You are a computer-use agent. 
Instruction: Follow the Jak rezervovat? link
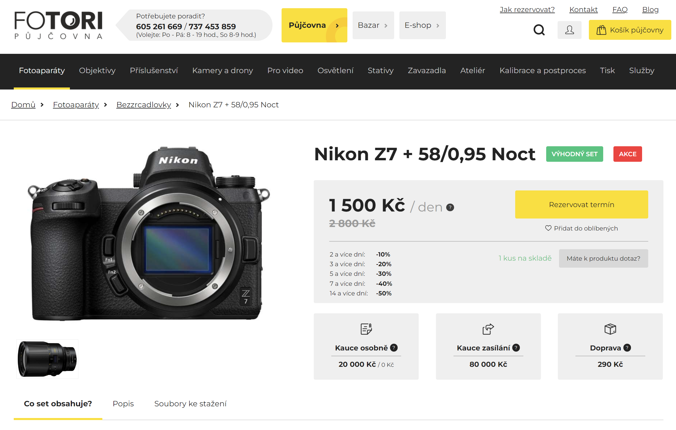tap(527, 10)
